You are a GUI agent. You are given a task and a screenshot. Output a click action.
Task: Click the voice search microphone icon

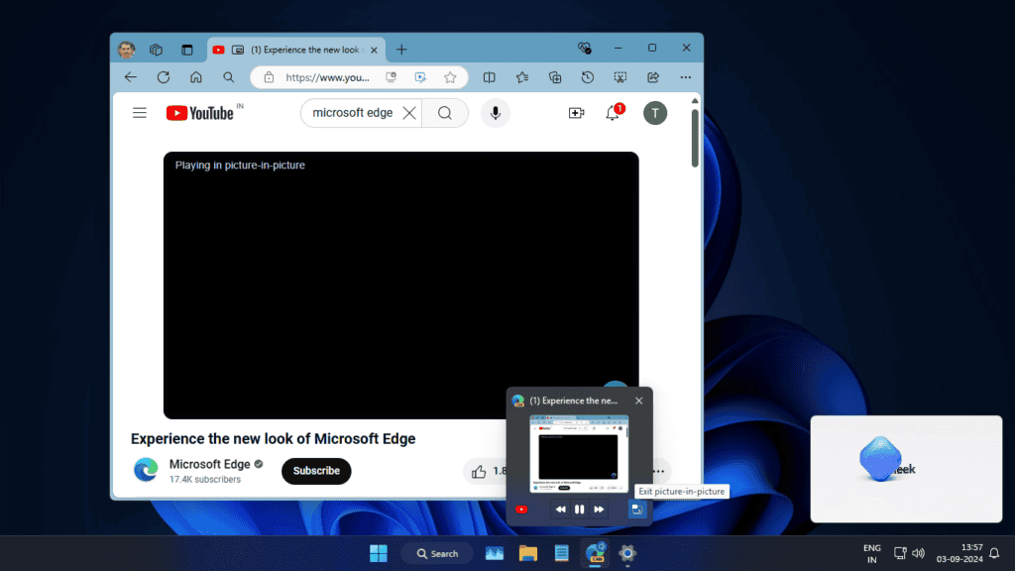point(496,113)
